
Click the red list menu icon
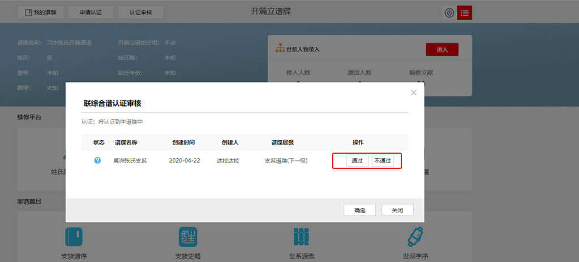pos(464,12)
